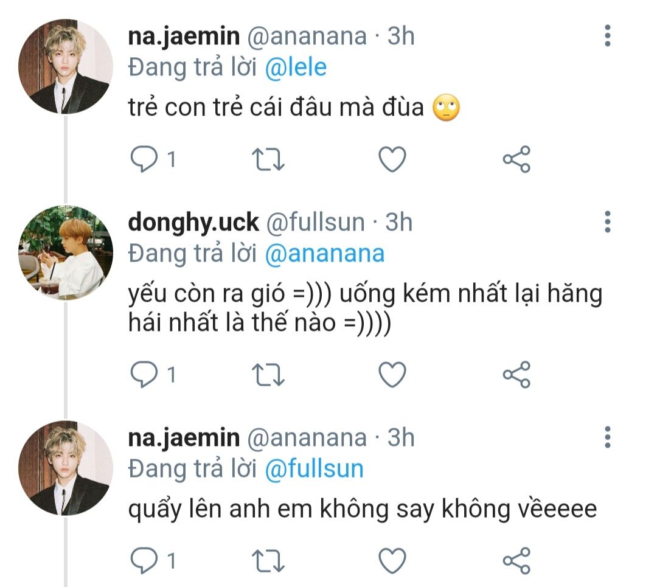Share the first na.jaemin tweet
The height and width of the screenshot is (587, 657).
click(516, 159)
